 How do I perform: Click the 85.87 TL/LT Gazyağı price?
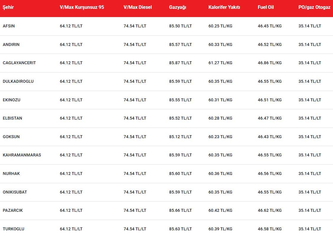pos(180,63)
